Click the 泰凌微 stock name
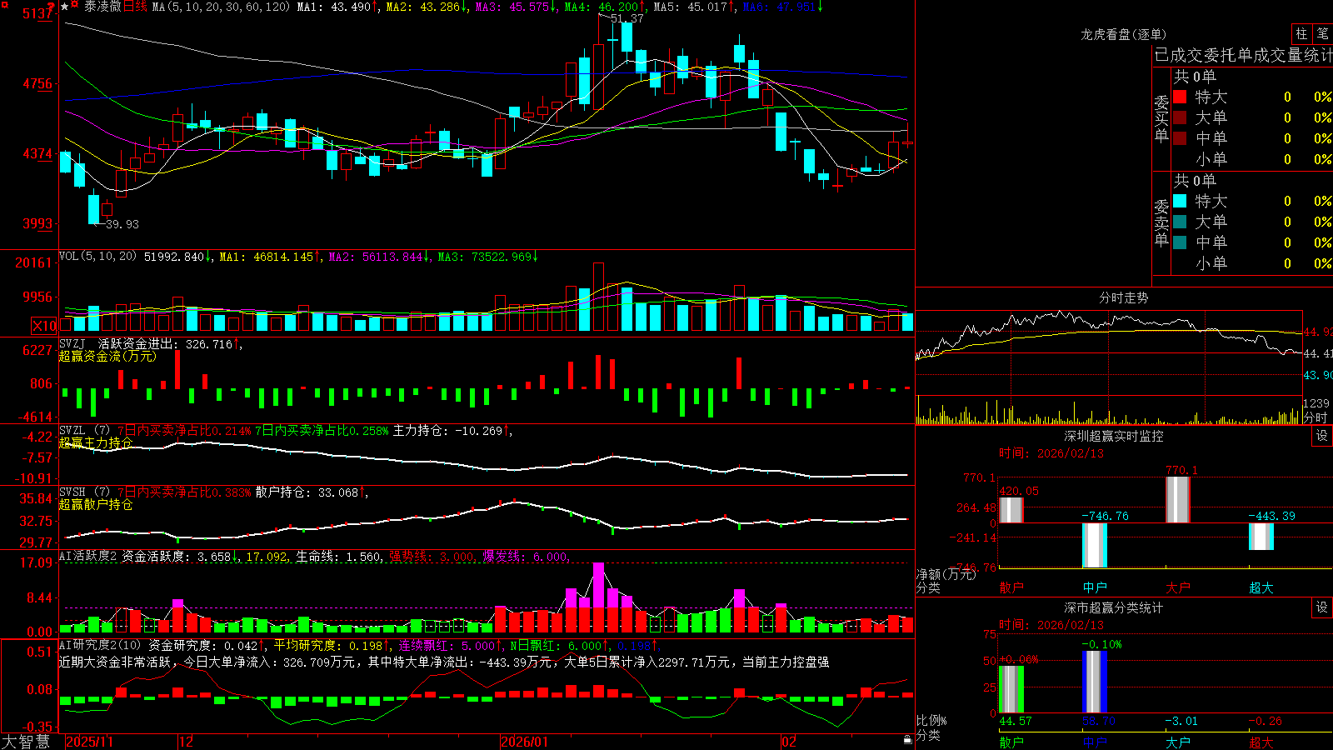This screenshot has width=1333, height=750. point(102,7)
